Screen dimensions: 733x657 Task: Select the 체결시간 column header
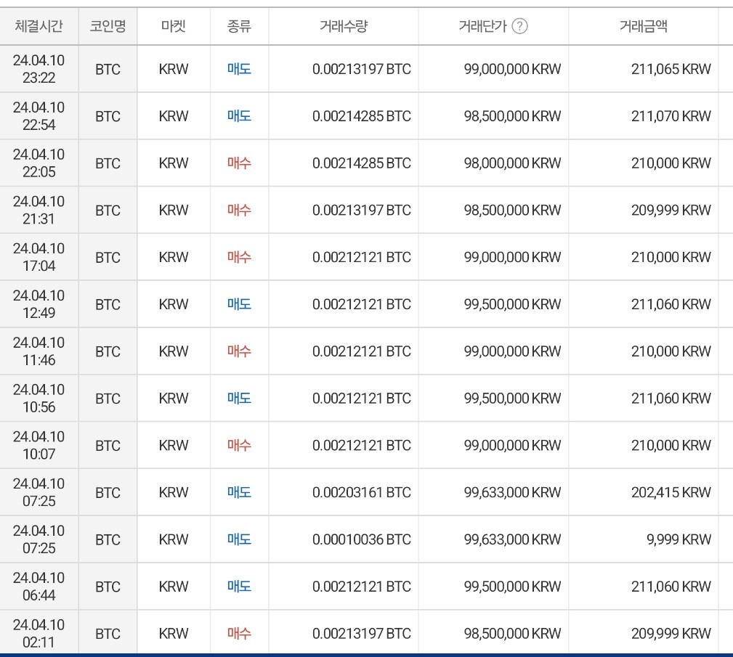39,25
